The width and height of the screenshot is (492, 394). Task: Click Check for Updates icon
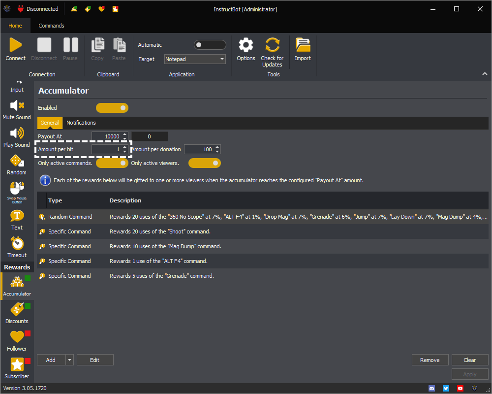pyautogui.click(x=272, y=45)
